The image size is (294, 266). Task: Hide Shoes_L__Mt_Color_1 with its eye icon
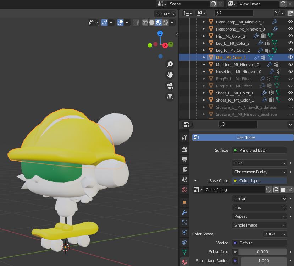coord(290,93)
